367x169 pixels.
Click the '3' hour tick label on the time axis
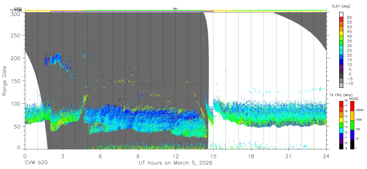(x=62, y=156)
